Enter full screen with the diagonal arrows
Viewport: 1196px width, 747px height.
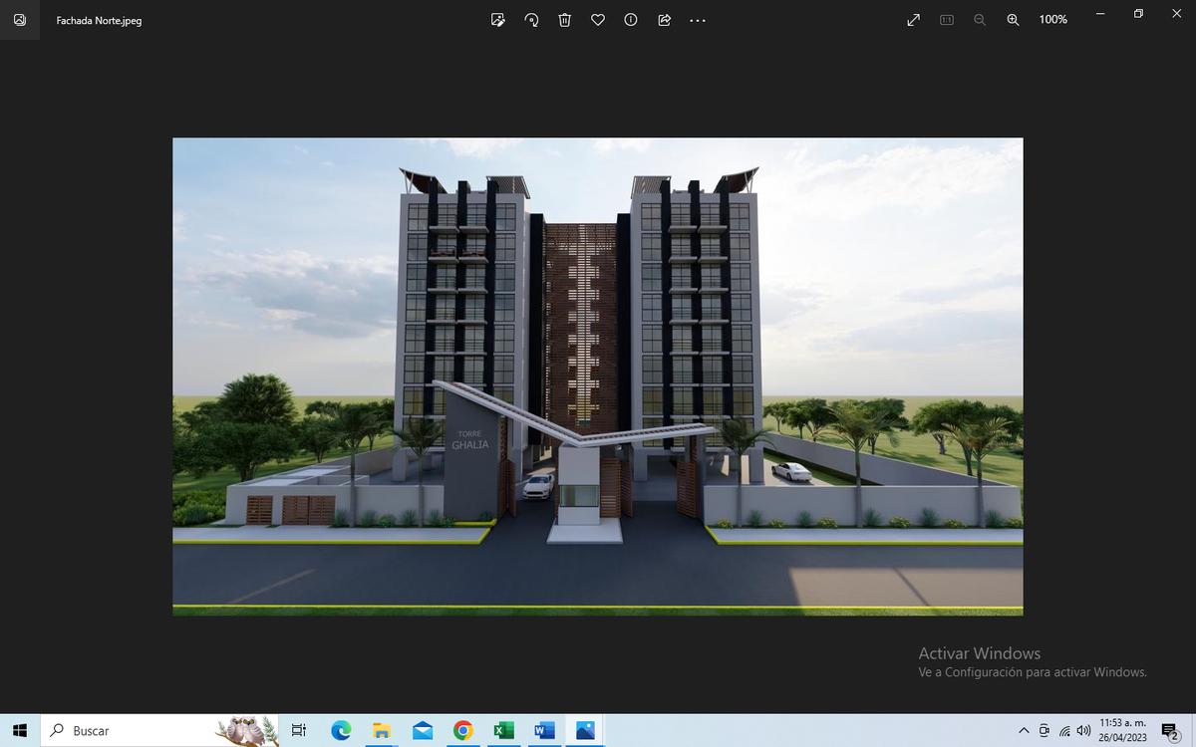click(x=913, y=20)
